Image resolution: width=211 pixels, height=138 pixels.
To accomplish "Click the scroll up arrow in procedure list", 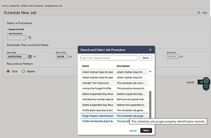I will point(150,71).
